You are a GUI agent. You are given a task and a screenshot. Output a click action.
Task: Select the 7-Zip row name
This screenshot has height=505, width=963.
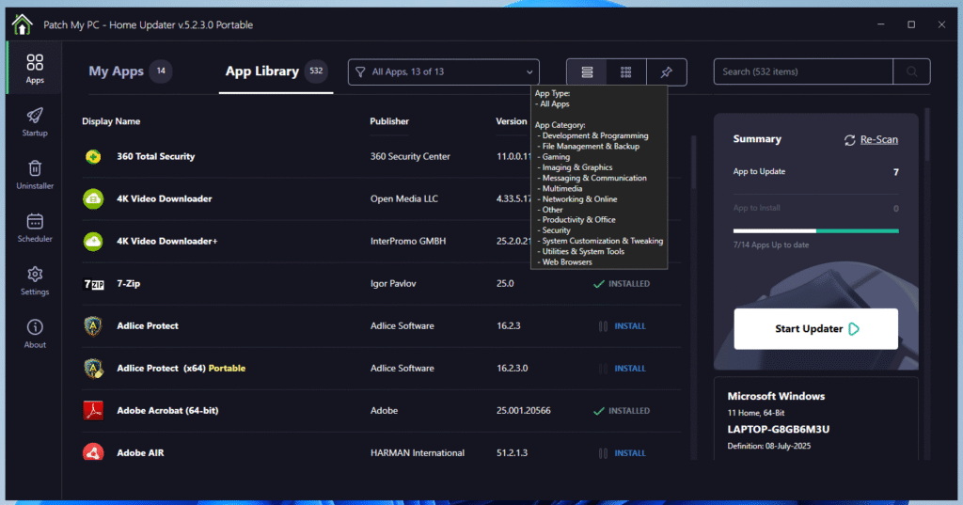[128, 283]
